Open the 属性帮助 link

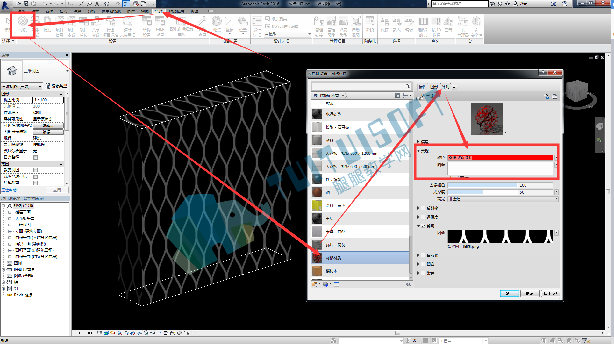[x=9, y=190]
